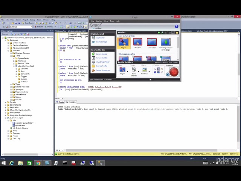The height and width of the screenshot is (181, 241).
Task: Open the Query menu in SSMS
Action: click(x=18, y=20)
